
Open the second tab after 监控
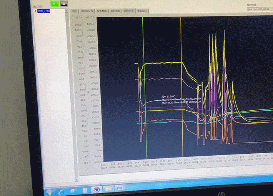pos(102,12)
